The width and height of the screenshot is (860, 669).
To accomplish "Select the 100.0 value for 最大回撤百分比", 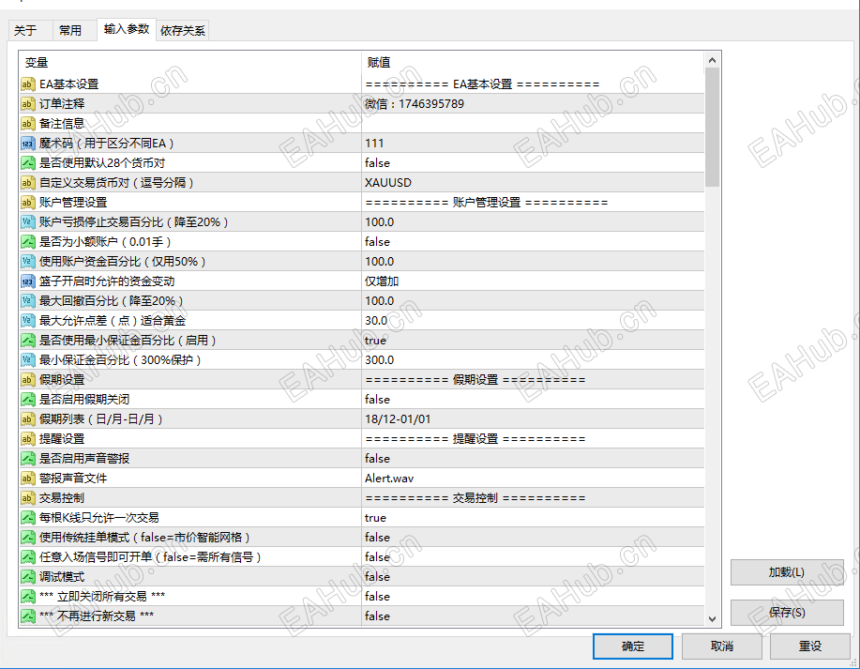I will [380, 301].
